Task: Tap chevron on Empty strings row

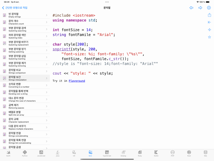Action: pos(47,15)
